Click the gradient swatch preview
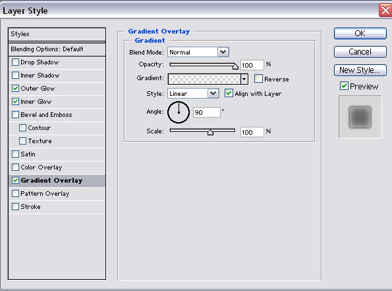The height and width of the screenshot is (291, 392). [204, 79]
